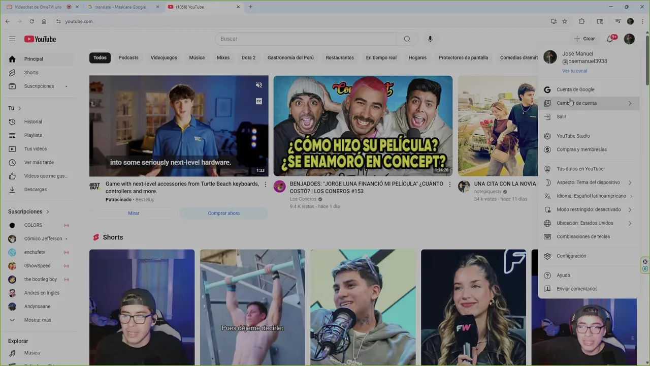
Task: Open options for BENJADOS video
Action: click(x=449, y=184)
